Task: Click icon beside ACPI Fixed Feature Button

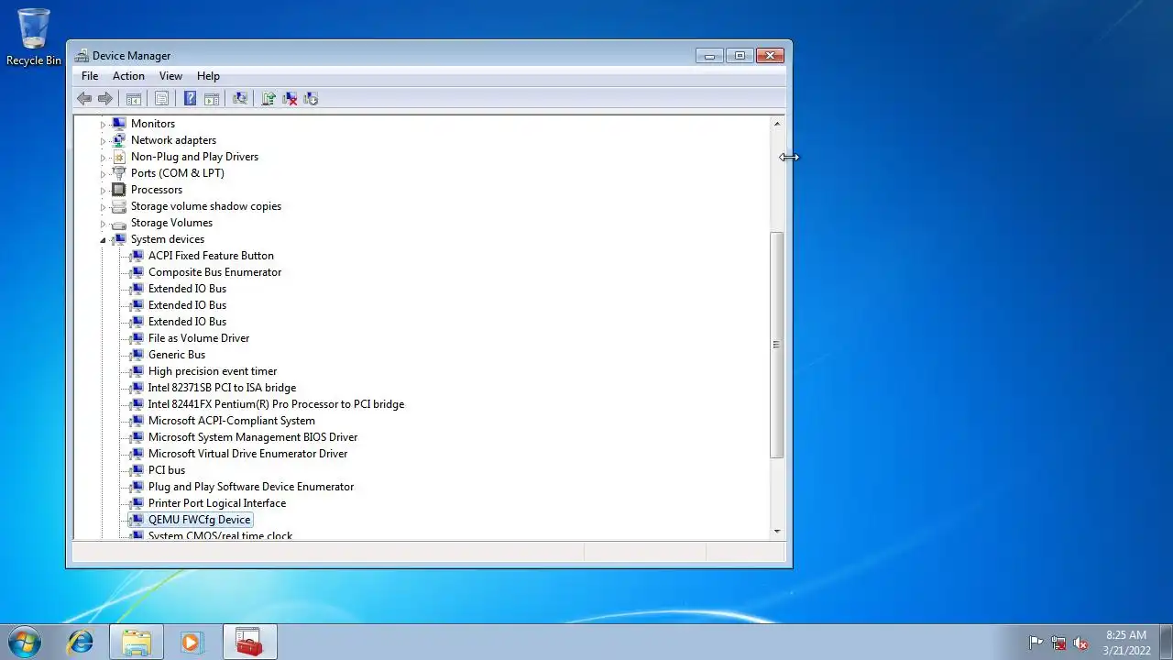Action: coord(136,256)
